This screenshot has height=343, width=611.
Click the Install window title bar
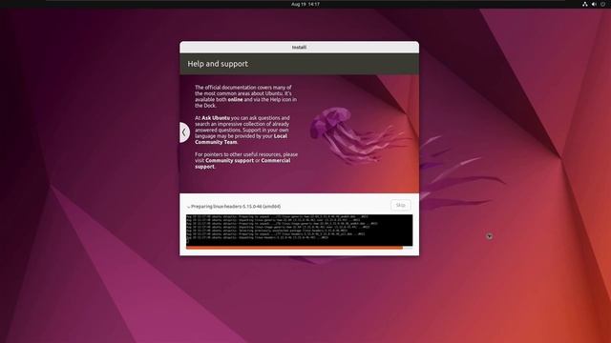pyautogui.click(x=299, y=47)
